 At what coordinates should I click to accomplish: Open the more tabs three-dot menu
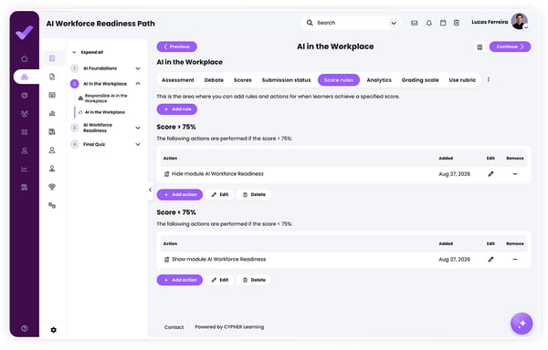(x=489, y=80)
